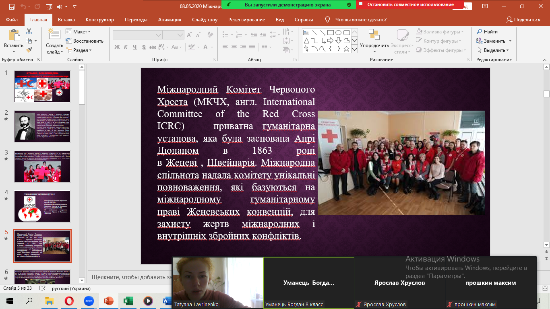Image resolution: width=550 pixels, height=309 pixels.
Task: Switch to the Рецензирование tab
Action: click(246, 20)
